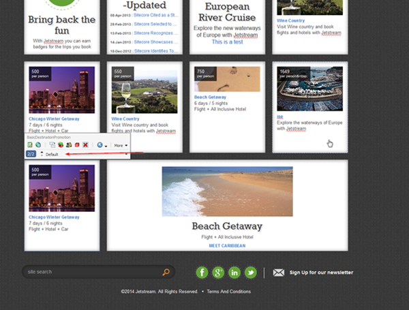Open Chicago Winter Getaway link in the middle row
The image size is (409, 310).
point(54,119)
